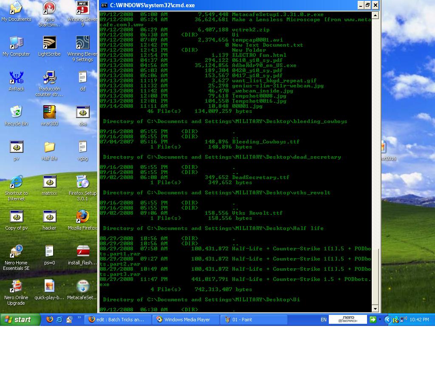Expand the Quick Launch overflow chevron
Screen dimensions: 435x376
point(79,317)
